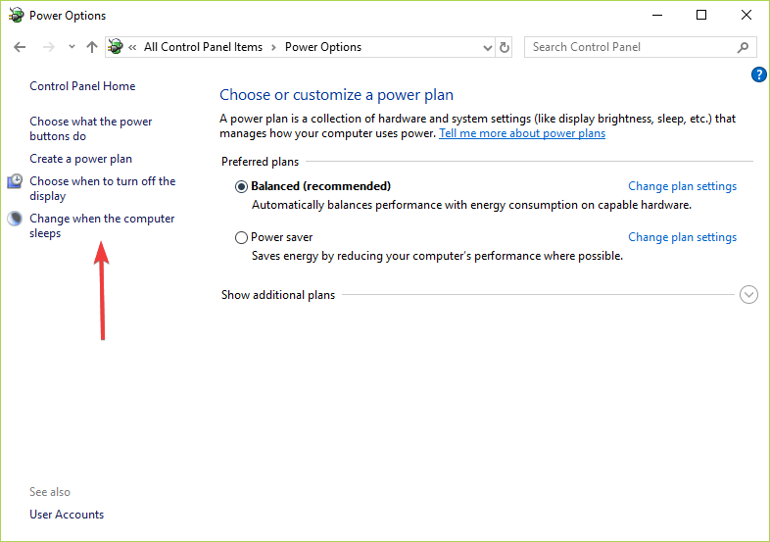Image resolution: width=770 pixels, height=542 pixels.
Task: Click the 'Choose or customize a power plan' heading
Action: (336, 94)
